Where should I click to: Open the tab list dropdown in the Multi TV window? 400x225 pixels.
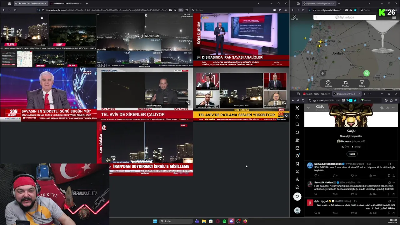(258, 3)
